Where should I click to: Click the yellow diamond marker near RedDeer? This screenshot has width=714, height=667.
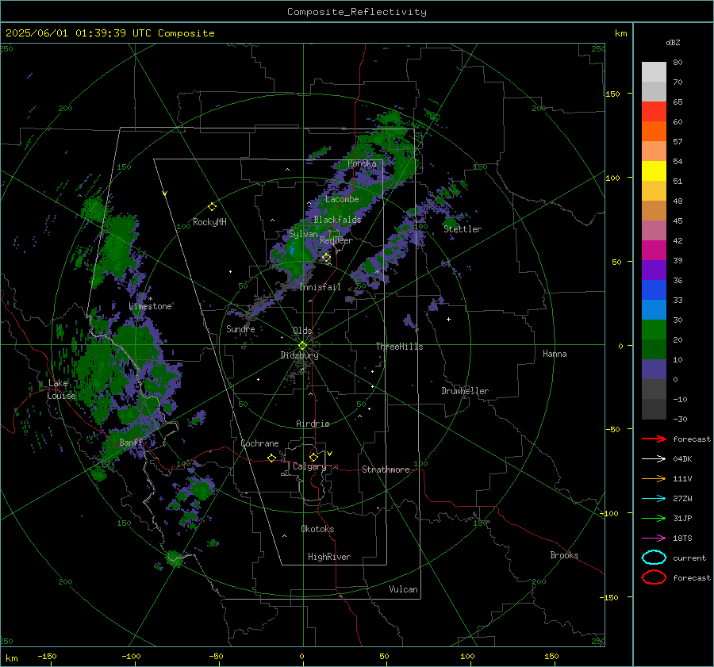[326, 258]
